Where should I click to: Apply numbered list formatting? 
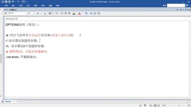tap(57, 13)
